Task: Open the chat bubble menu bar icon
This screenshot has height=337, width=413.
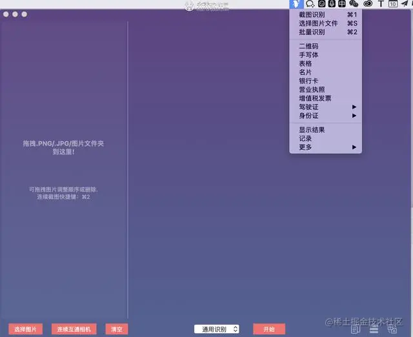Action: tap(310, 4)
